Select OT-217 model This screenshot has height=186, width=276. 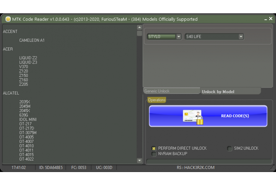25,124
